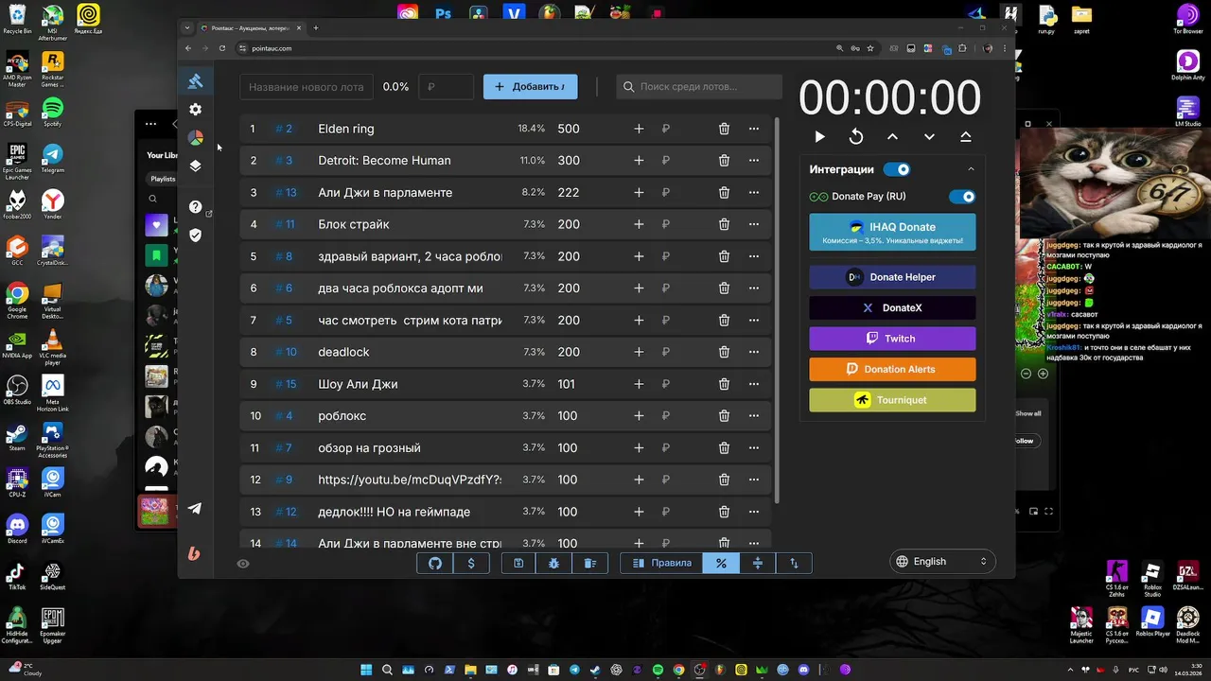Open more options for Али Джи в парламенте
Image resolution: width=1211 pixels, height=681 pixels.
(754, 193)
